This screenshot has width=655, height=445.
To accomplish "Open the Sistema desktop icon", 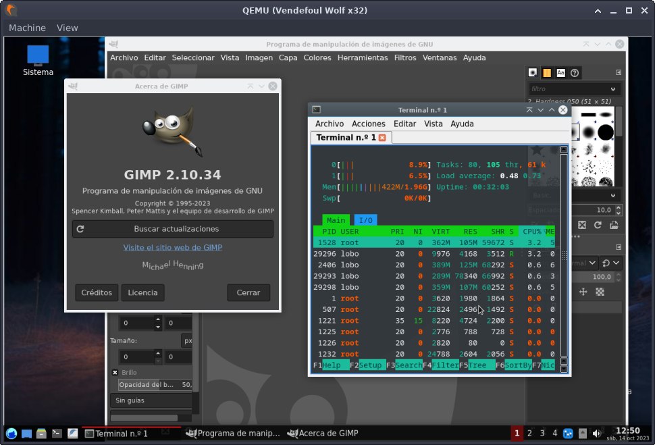I will pos(38,61).
